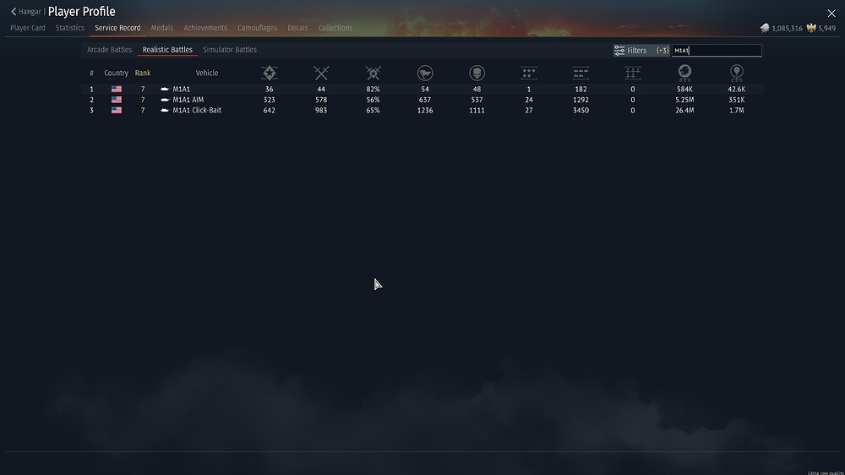Click the US flag in M1A1 AIM row
This screenshot has height=475, width=845.
[117, 100]
